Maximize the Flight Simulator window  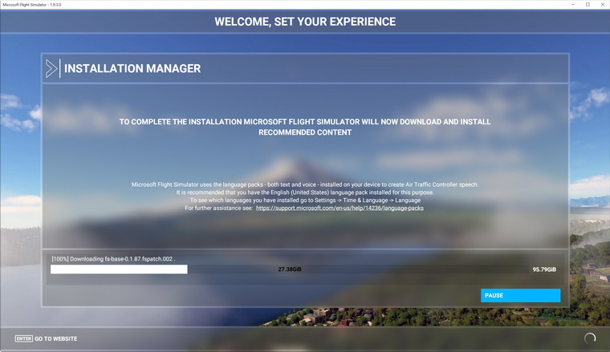pos(588,4)
